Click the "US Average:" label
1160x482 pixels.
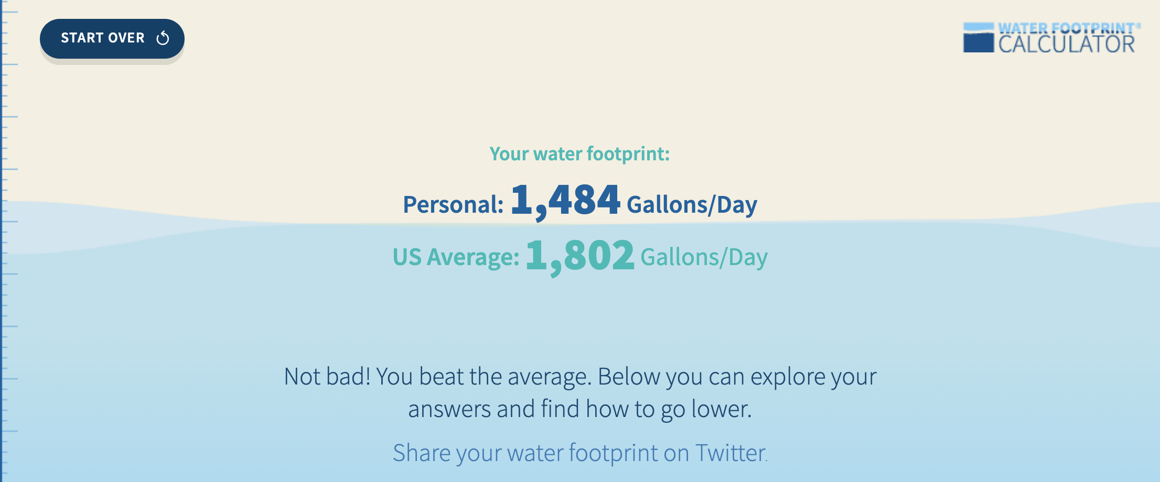456,257
